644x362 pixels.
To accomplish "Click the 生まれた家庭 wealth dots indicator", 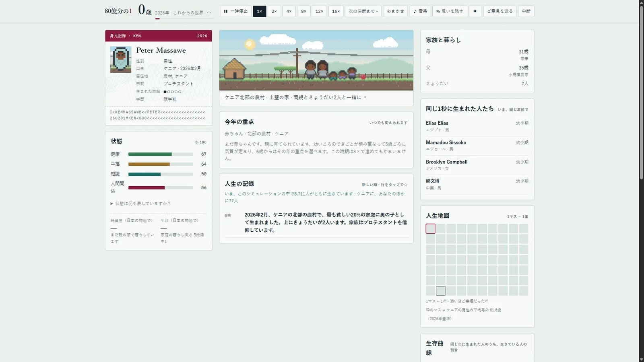I will [172, 92].
